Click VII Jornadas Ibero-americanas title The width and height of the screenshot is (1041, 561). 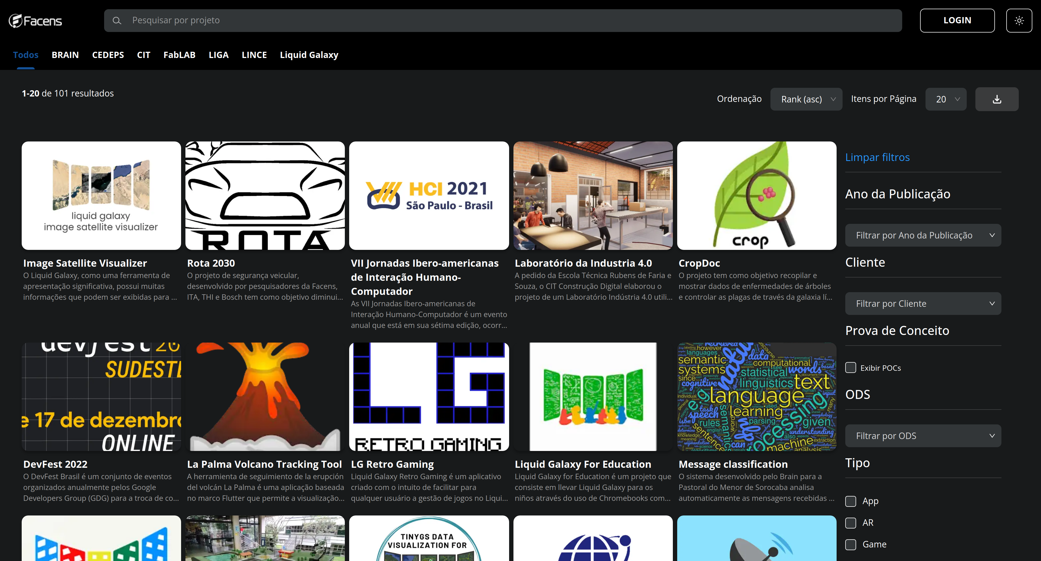click(x=425, y=277)
